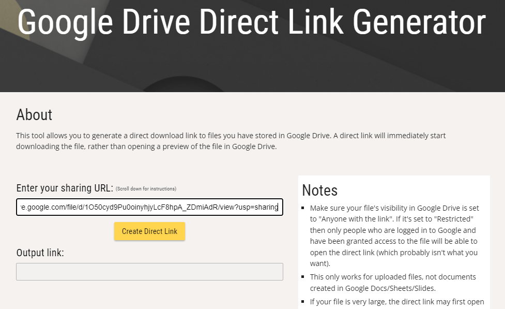Image resolution: width=505 pixels, height=309 pixels.
Task: Click the Notes heading
Action: (319, 190)
